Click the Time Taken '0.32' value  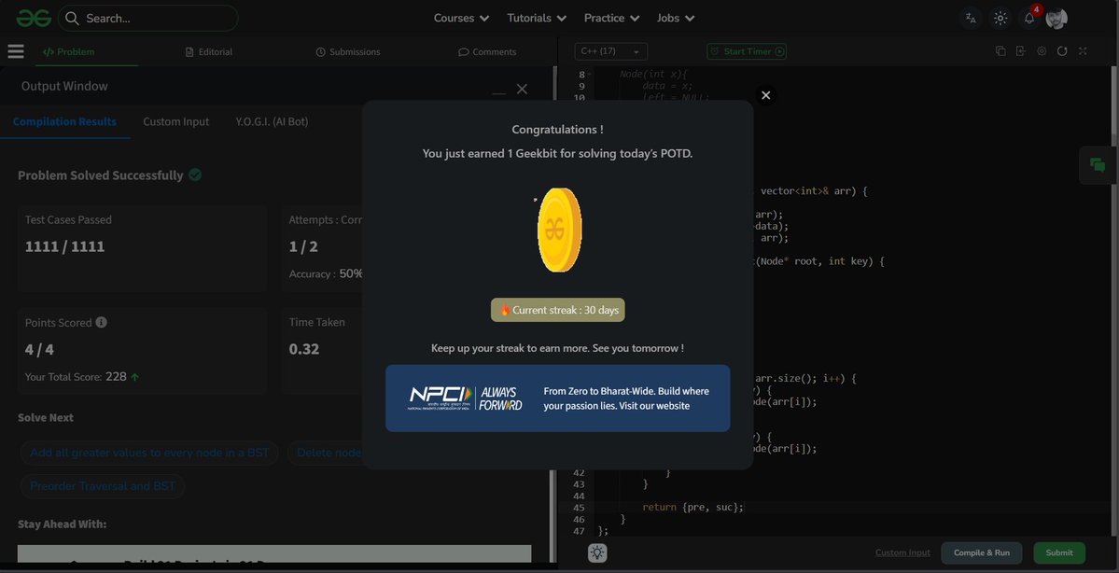(x=304, y=349)
